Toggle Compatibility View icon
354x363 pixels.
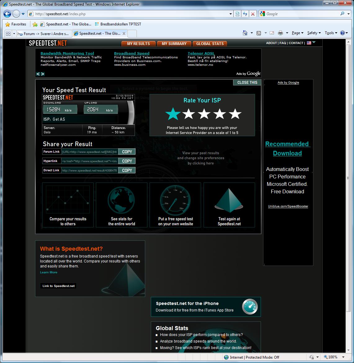237,14
